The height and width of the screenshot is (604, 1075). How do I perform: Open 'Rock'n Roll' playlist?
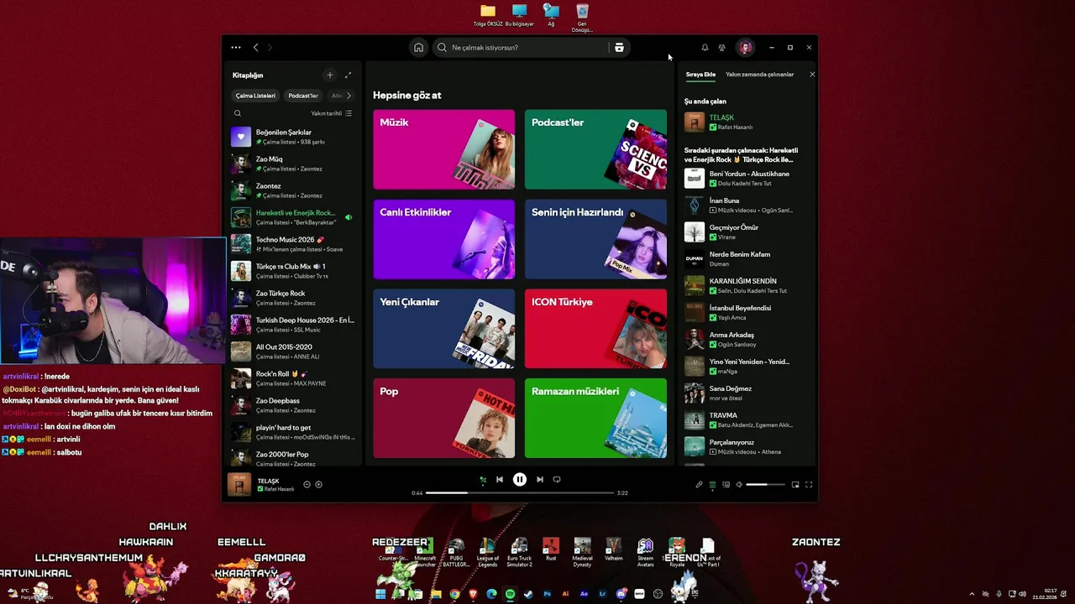tap(293, 378)
